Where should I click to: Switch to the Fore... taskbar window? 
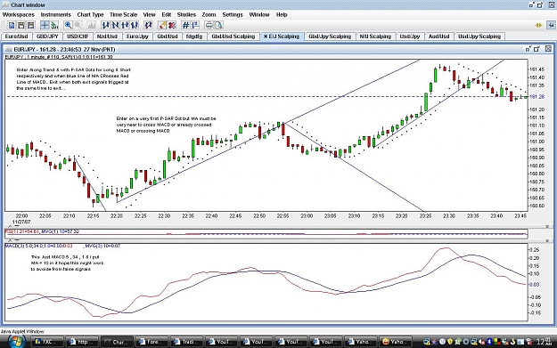coord(152,342)
